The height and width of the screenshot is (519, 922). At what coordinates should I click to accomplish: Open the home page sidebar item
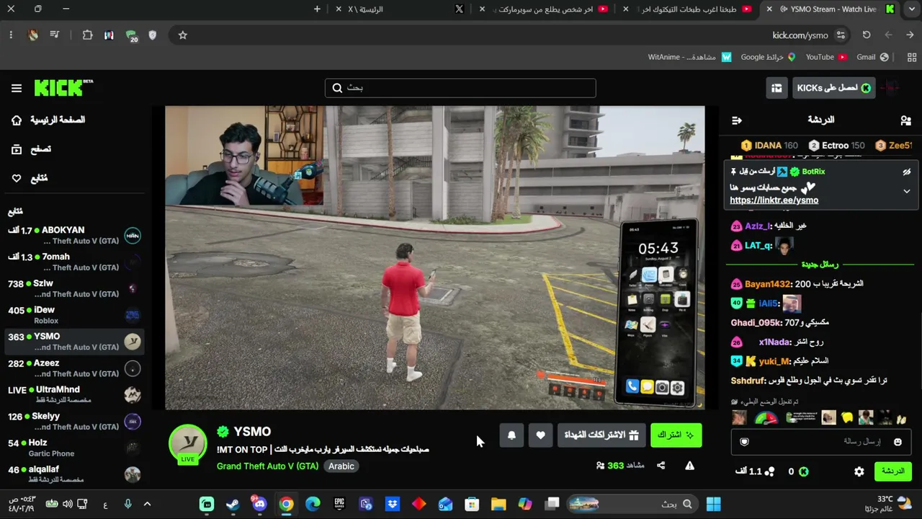pos(49,120)
